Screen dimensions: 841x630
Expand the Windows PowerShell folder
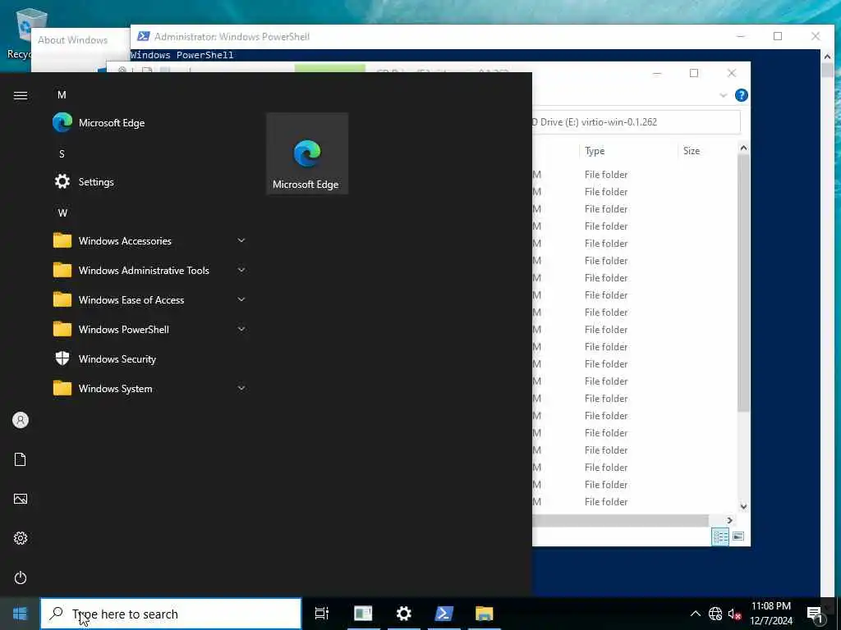[x=150, y=329]
